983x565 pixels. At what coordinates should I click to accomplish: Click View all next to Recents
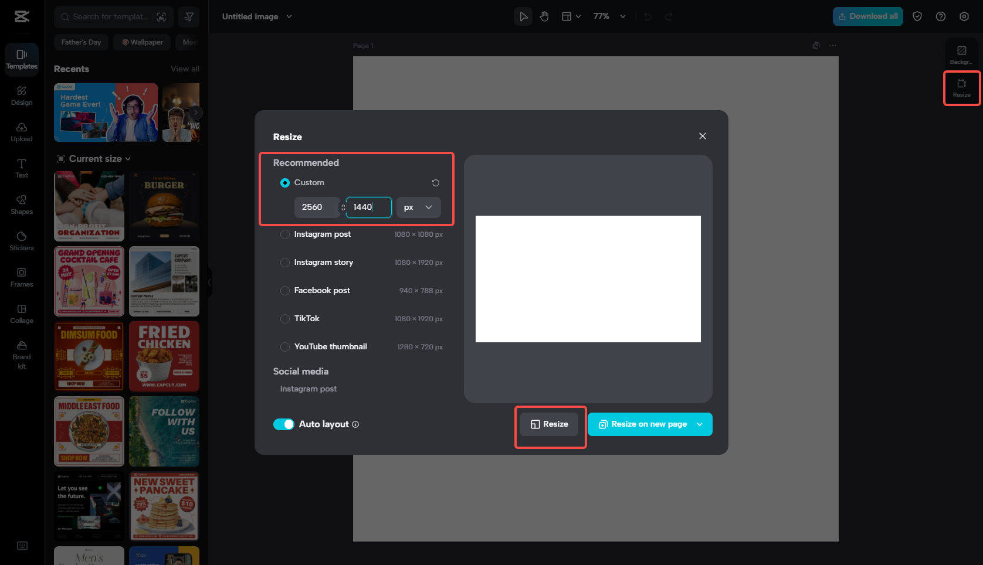click(x=185, y=69)
